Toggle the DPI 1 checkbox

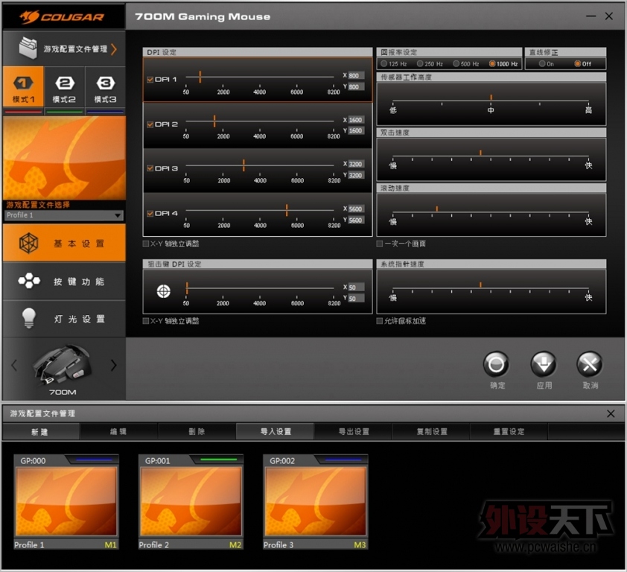point(150,80)
